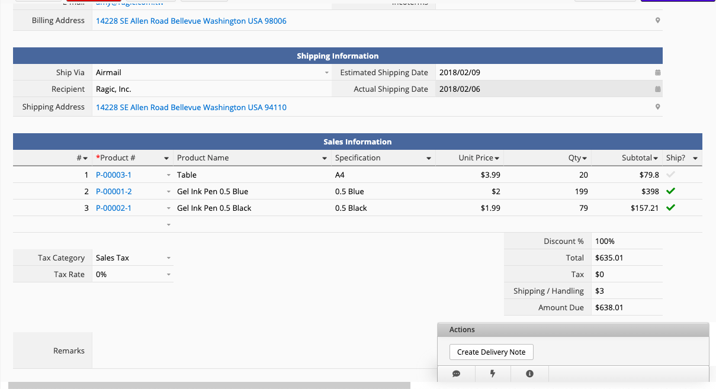Screen dimensions: 716x389
Task: Open the Tax Rate dropdown
Action: [x=169, y=275]
